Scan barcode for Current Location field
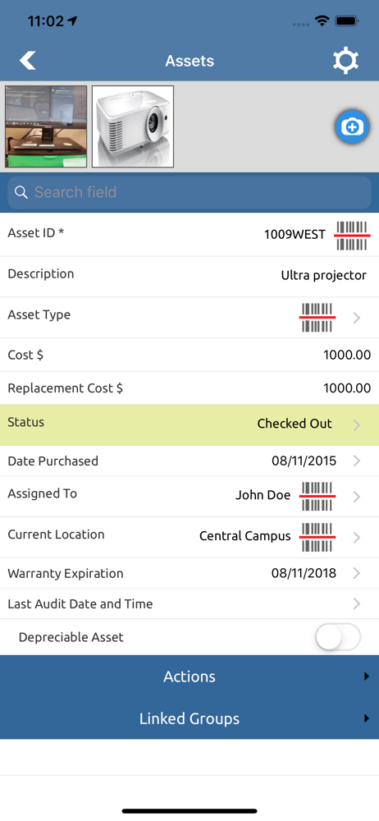Image resolution: width=379 pixels, height=821 pixels. pos(317,537)
